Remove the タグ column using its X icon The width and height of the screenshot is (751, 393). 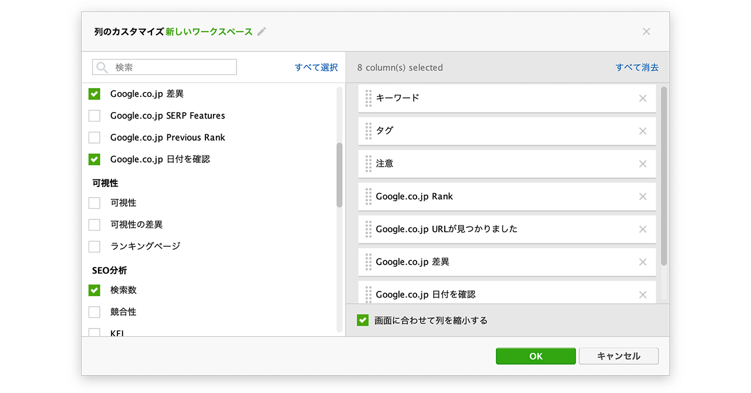click(x=642, y=131)
